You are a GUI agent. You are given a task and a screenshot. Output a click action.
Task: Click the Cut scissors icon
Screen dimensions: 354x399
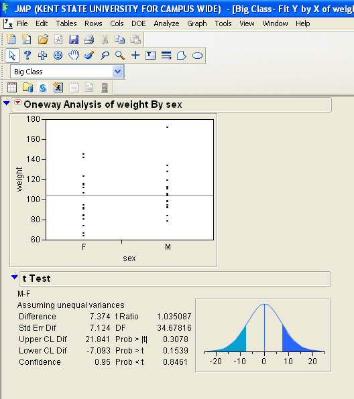coord(105,39)
